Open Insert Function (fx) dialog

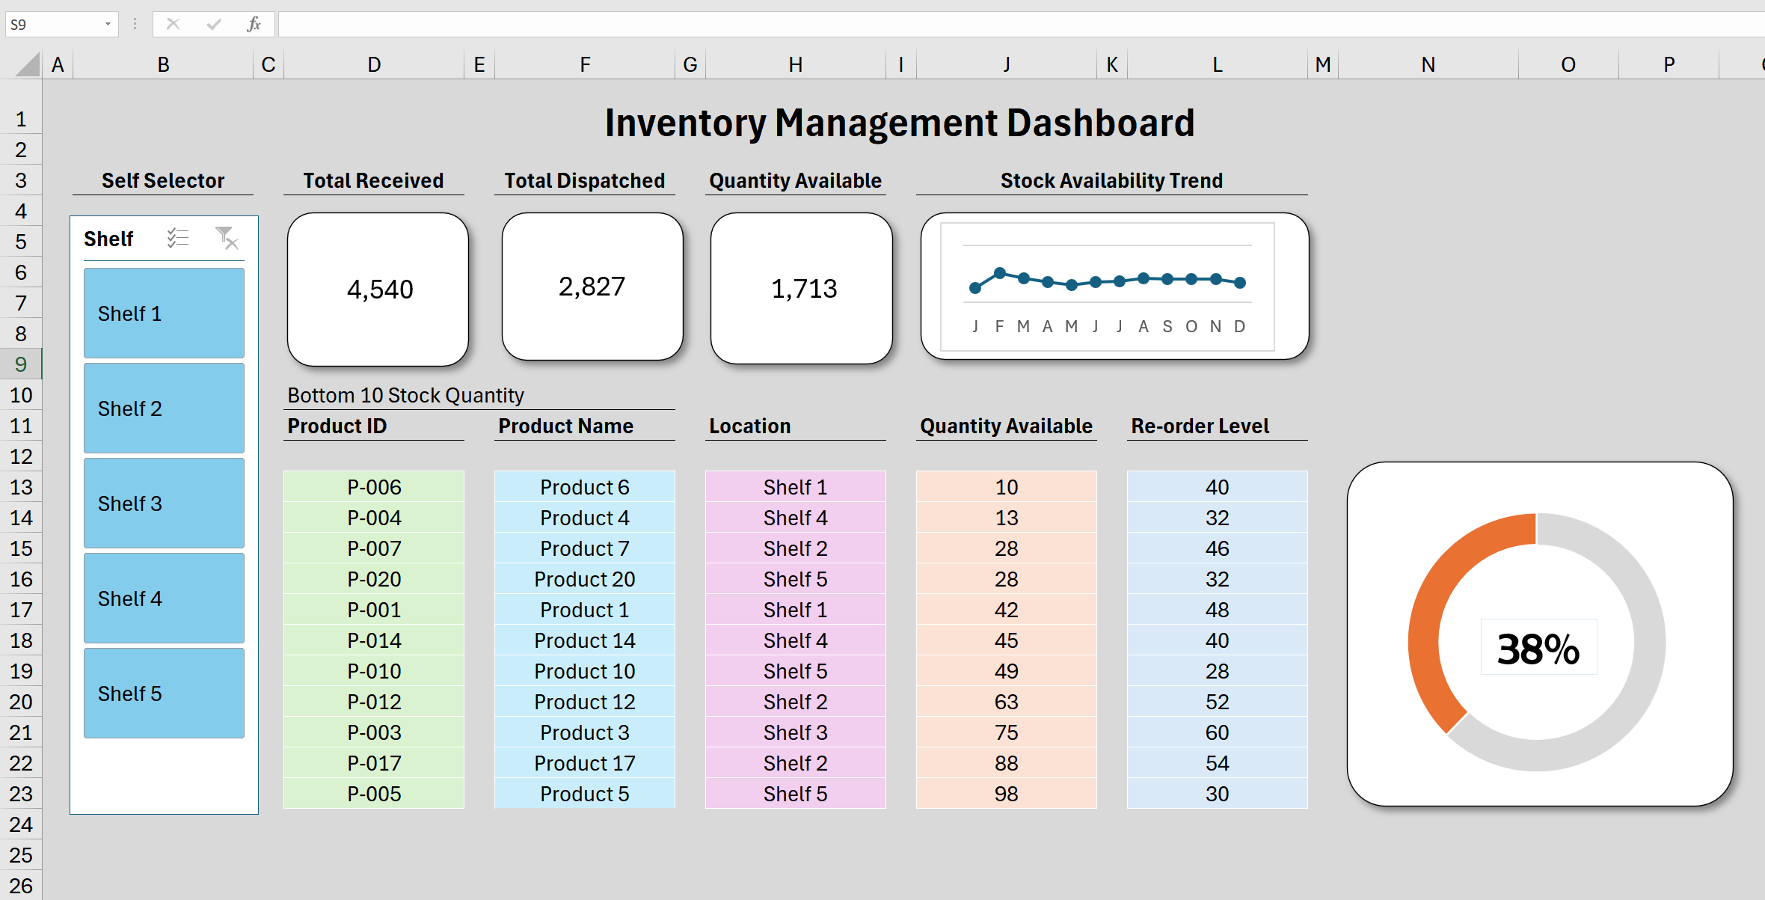coord(254,24)
